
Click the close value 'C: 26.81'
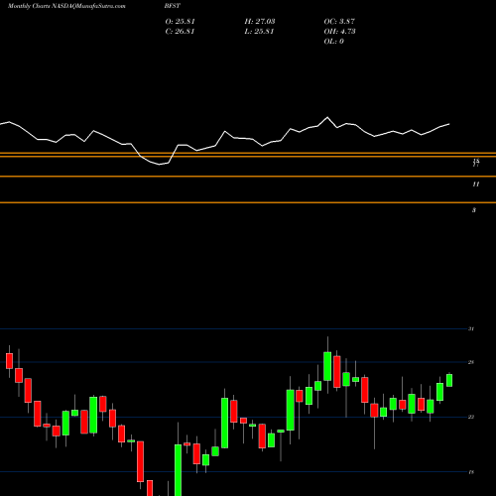tap(180, 32)
